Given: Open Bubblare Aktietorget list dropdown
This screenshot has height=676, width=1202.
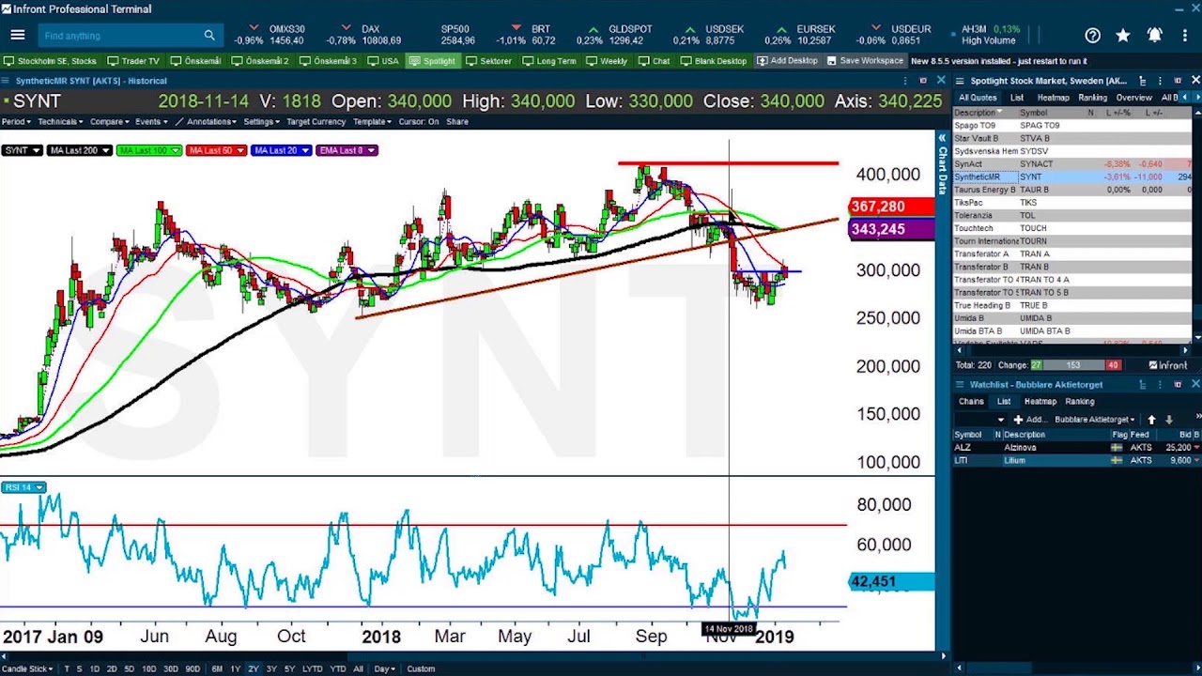Looking at the screenshot, I should pyautogui.click(x=1095, y=420).
